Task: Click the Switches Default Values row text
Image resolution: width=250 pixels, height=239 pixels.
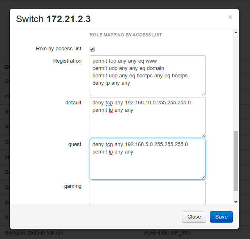Action: 34,233
